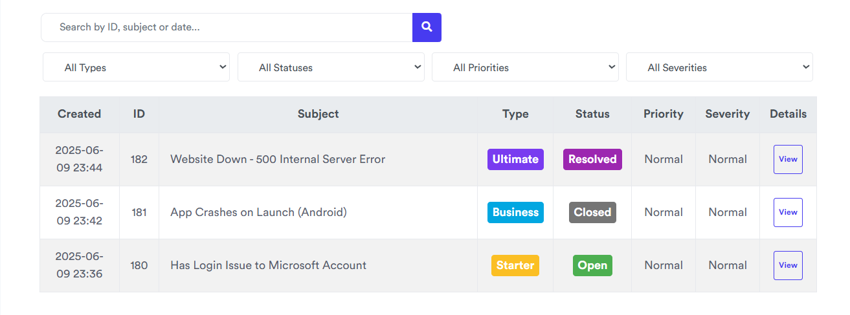Click the yellow Starter type badge

pyautogui.click(x=515, y=265)
